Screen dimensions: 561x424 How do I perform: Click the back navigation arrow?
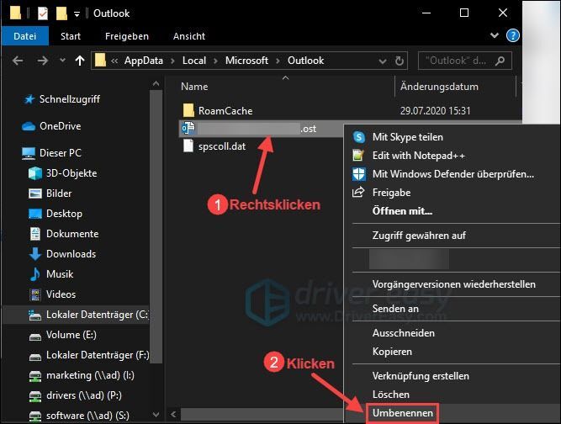click(x=18, y=61)
